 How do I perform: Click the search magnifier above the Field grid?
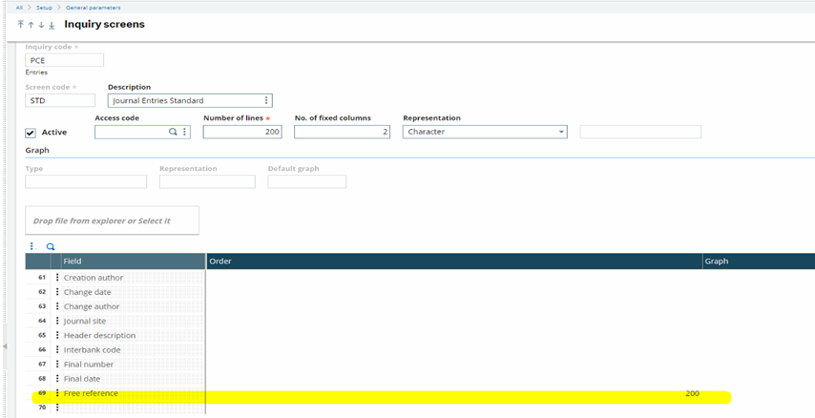(x=51, y=246)
